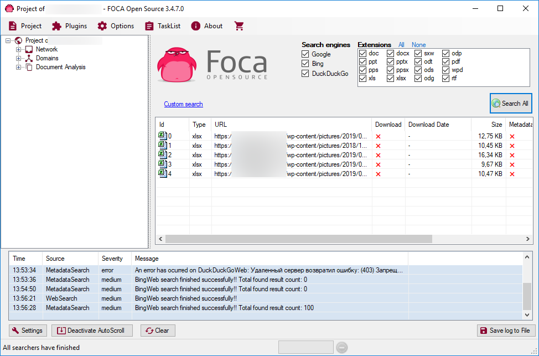
Task: Click the red X metadata status for row 4
Action: pos(512,174)
